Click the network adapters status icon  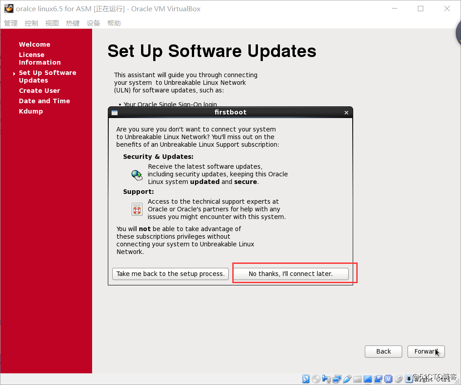point(337,379)
